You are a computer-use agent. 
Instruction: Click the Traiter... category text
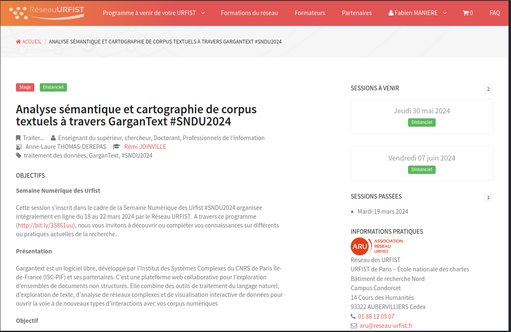[33, 138]
